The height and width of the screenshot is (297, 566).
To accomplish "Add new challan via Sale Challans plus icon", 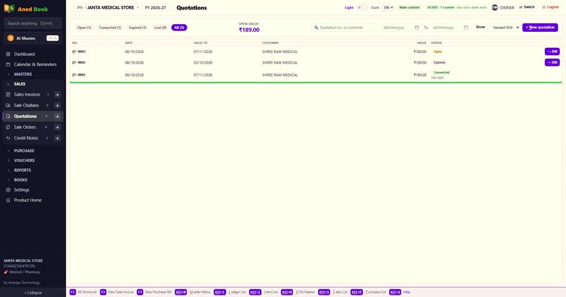I will tap(57, 105).
